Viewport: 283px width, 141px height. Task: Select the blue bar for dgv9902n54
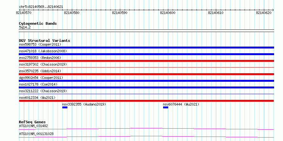[146, 81]
